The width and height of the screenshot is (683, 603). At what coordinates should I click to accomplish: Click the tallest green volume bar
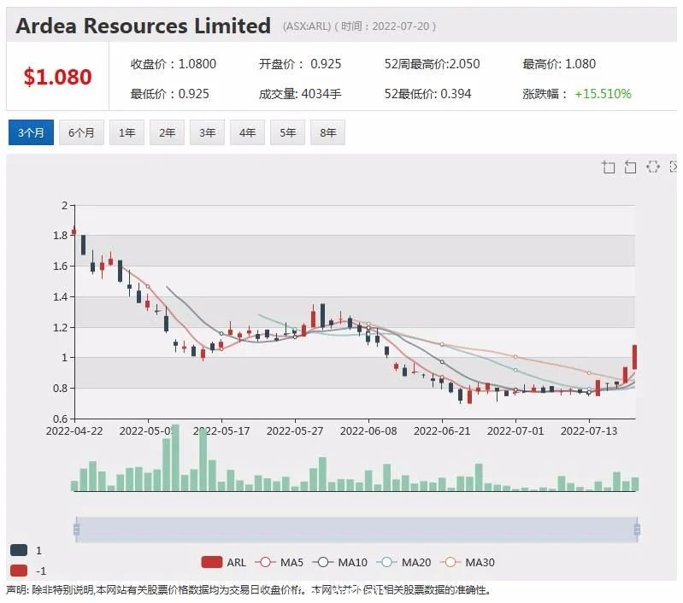coord(175,458)
